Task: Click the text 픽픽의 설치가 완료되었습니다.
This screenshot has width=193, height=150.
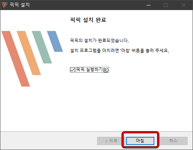Action: click(x=99, y=41)
